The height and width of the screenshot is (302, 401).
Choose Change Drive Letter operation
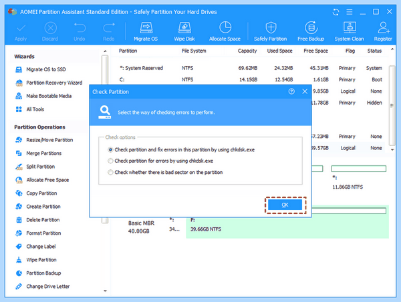(x=43, y=287)
